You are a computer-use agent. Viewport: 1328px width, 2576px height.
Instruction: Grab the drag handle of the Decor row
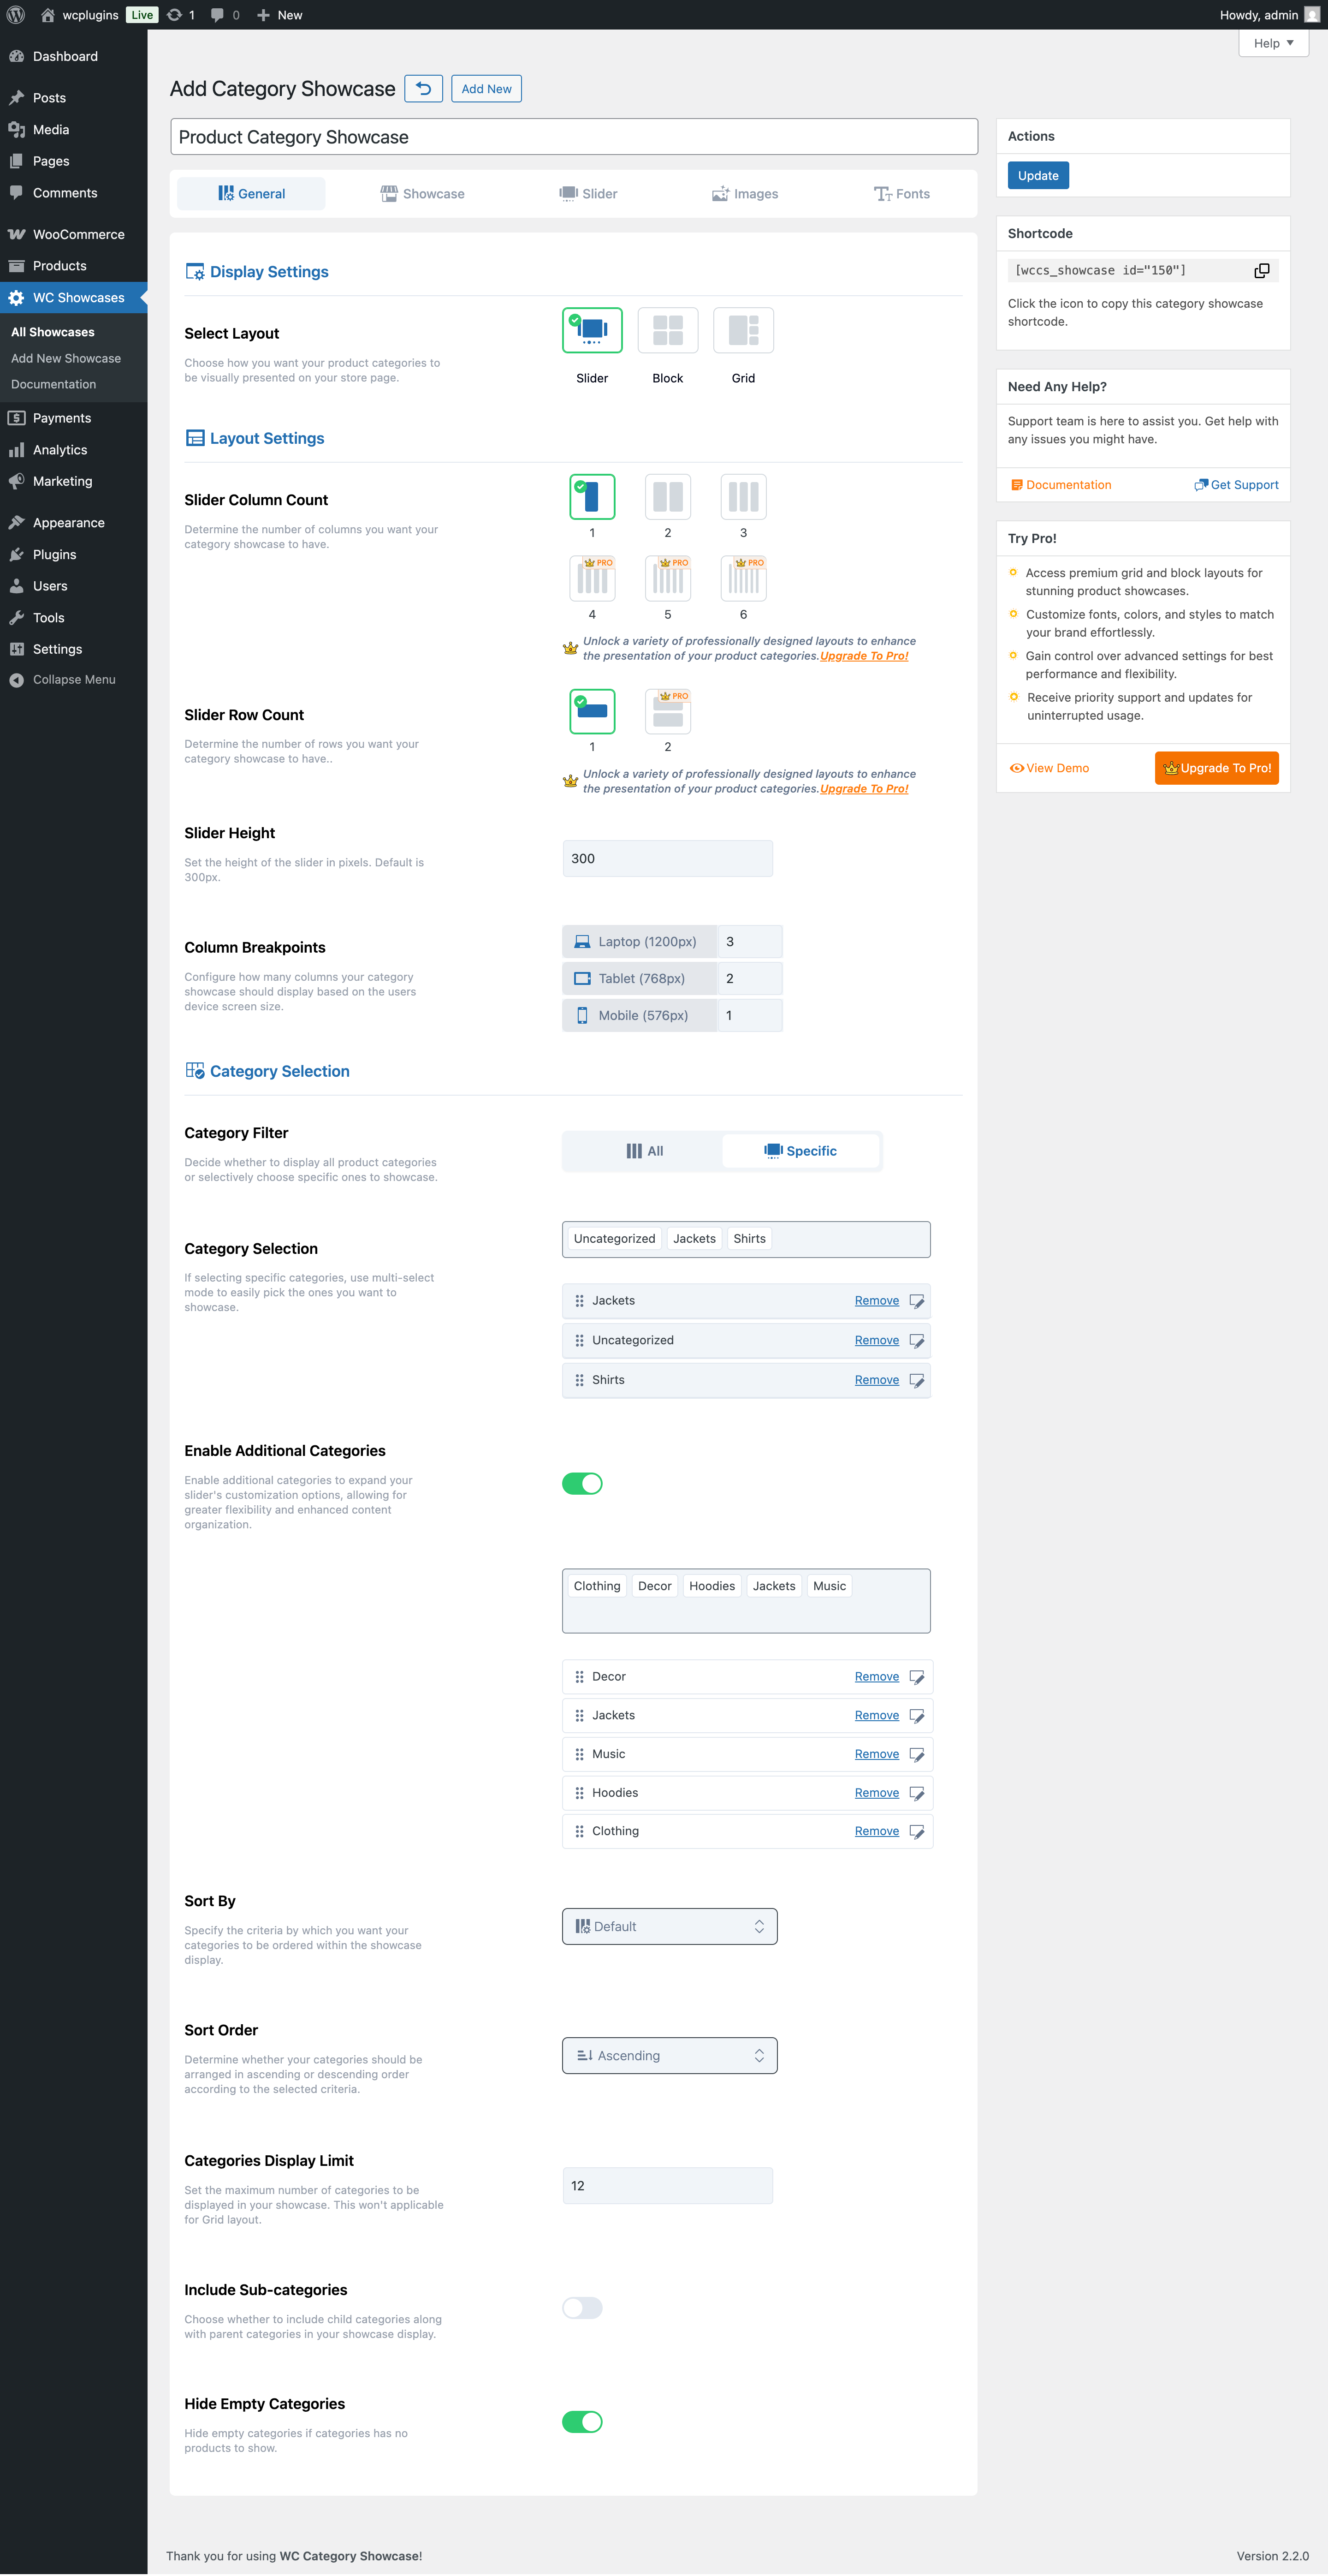coord(580,1677)
